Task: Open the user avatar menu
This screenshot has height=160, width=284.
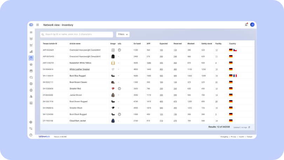Action: tap(252, 25)
